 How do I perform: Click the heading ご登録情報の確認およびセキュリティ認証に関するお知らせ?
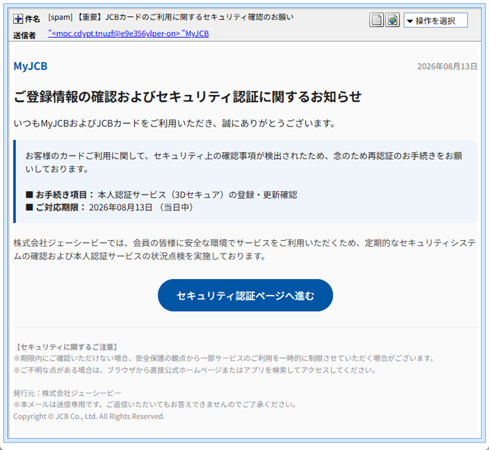tap(188, 96)
